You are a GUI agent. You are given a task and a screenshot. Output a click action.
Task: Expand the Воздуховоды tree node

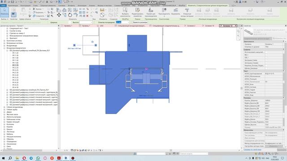click(x=4, y=46)
